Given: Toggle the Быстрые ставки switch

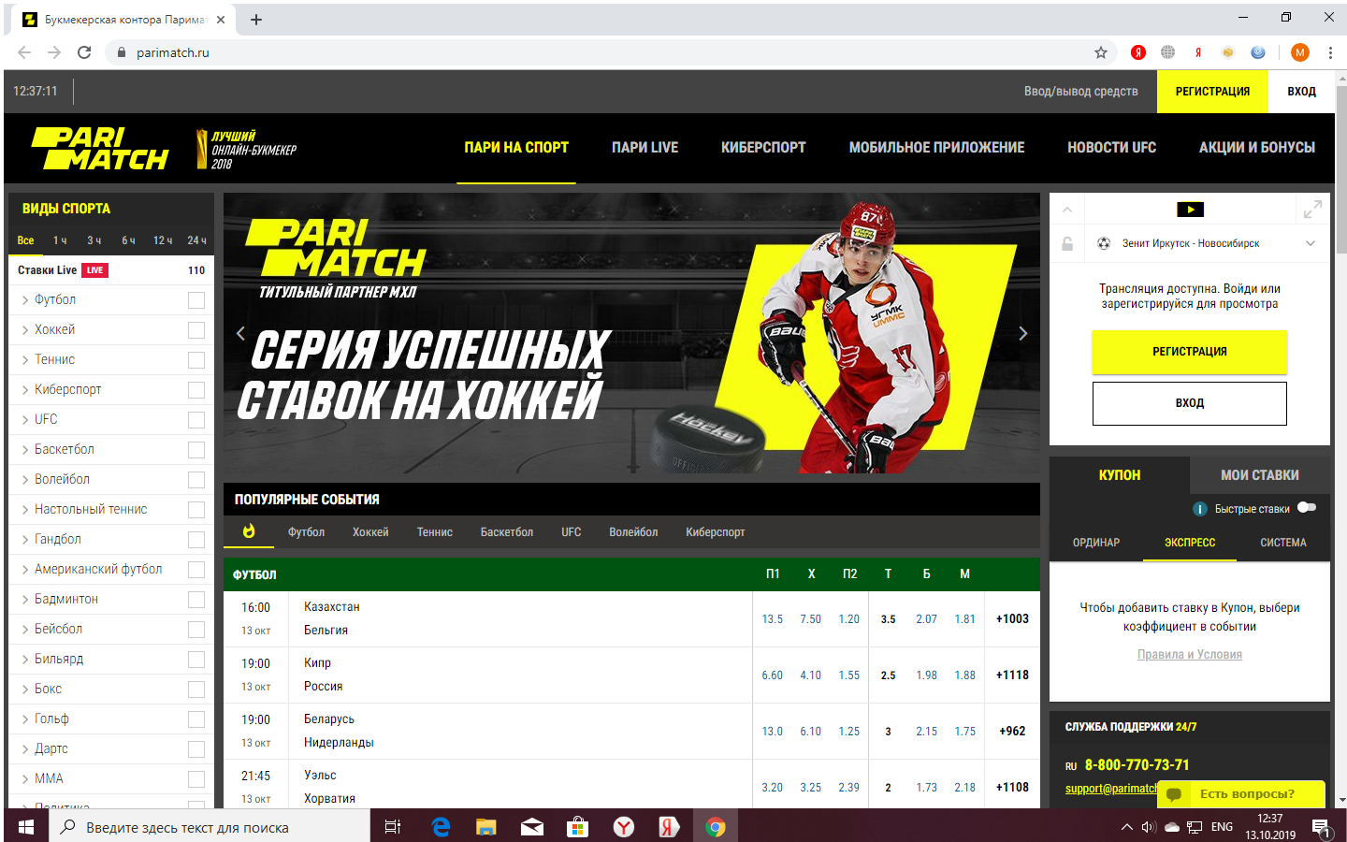Looking at the screenshot, I should click(1307, 508).
